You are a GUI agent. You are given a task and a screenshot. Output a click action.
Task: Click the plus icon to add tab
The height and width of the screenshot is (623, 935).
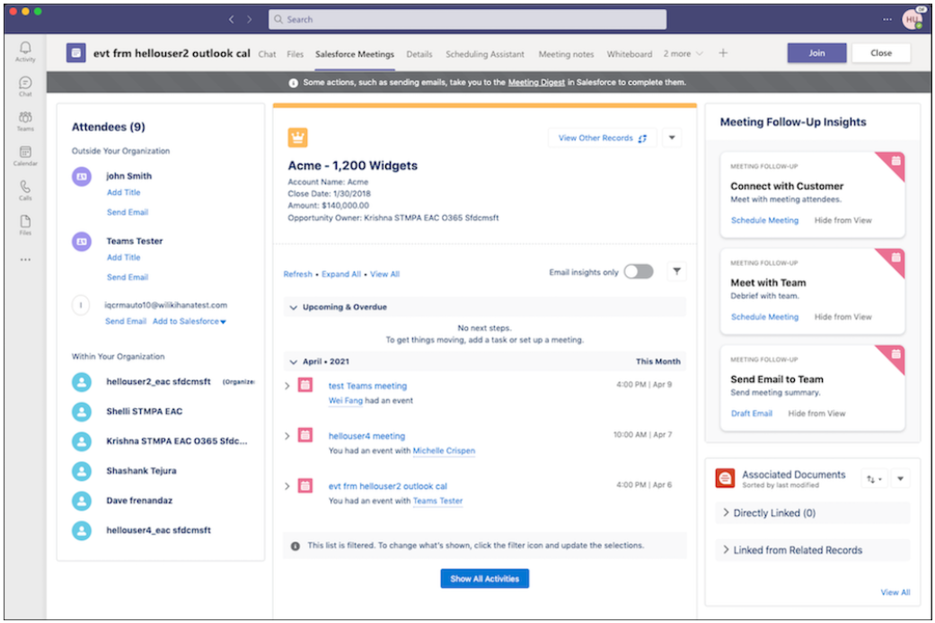coord(723,54)
